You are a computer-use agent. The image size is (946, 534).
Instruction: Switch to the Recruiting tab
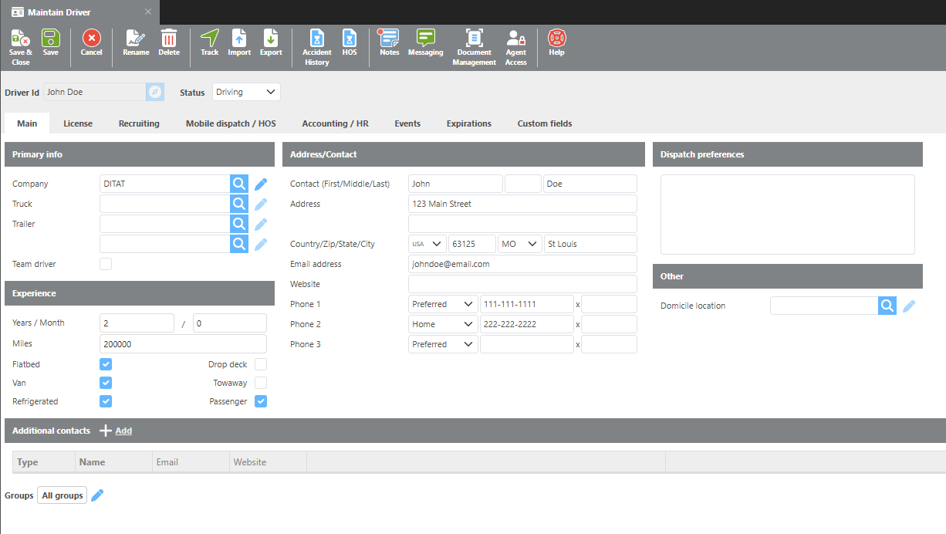pos(139,123)
